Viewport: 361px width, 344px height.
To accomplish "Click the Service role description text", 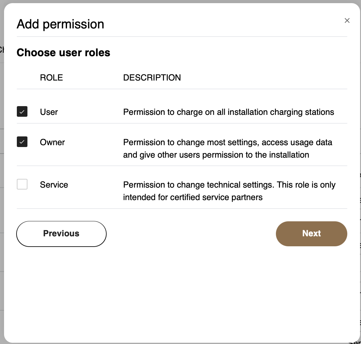I will pyautogui.click(x=229, y=191).
